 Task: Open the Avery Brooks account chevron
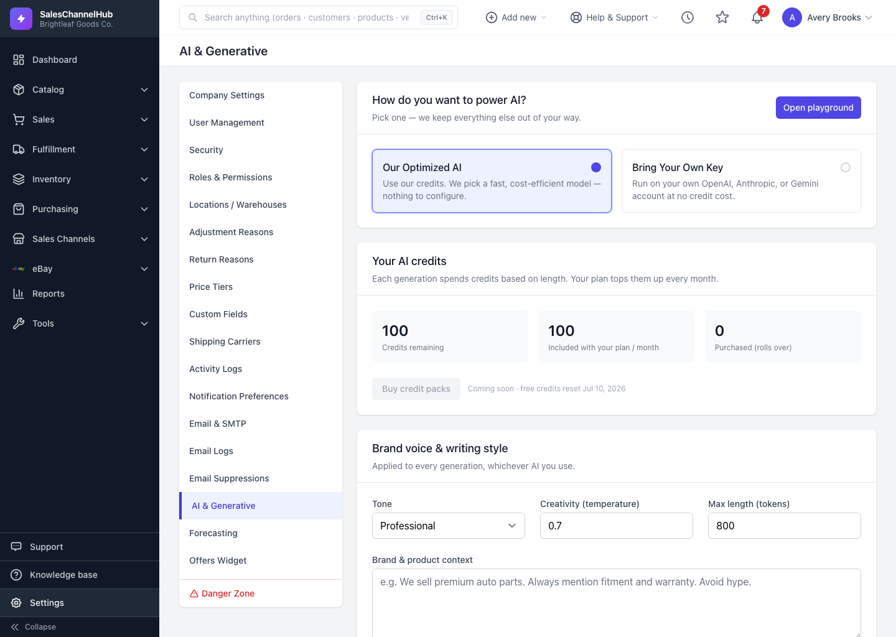(x=869, y=17)
